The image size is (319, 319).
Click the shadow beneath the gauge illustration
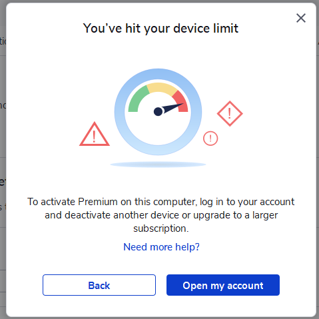[x=158, y=164]
